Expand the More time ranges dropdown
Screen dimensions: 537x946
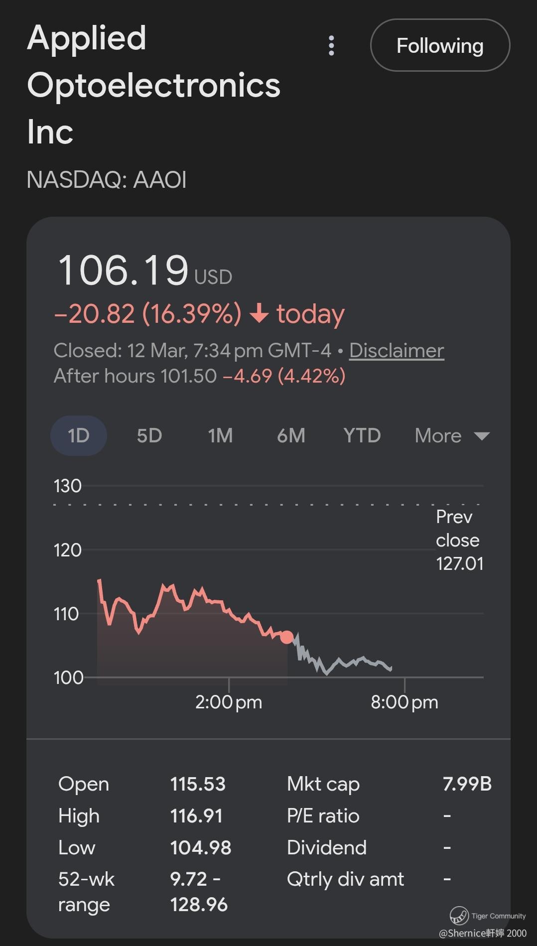coord(438,435)
